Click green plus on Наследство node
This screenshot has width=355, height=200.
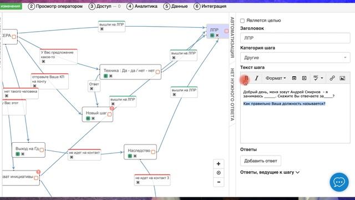pyautogui.click(x=130, y=156)
